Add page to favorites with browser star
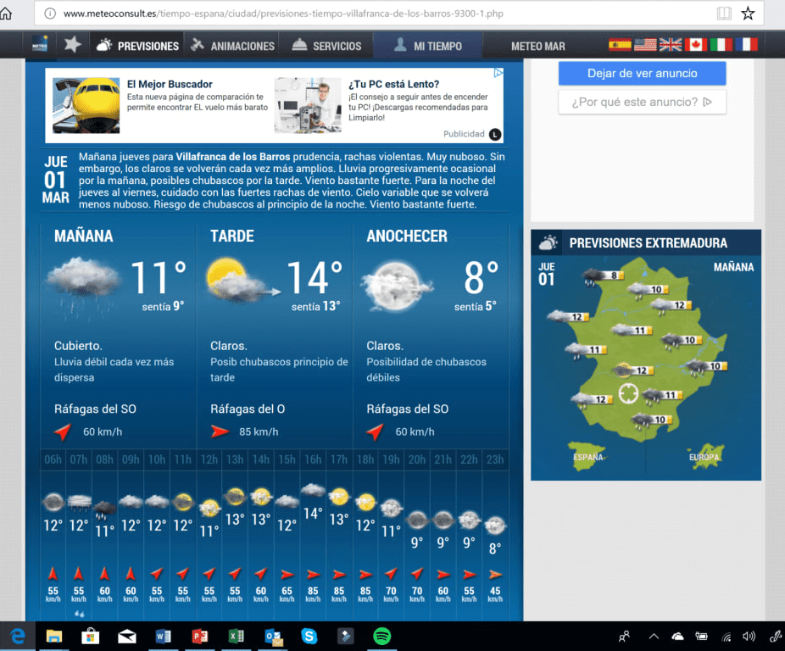 (748, 14)
